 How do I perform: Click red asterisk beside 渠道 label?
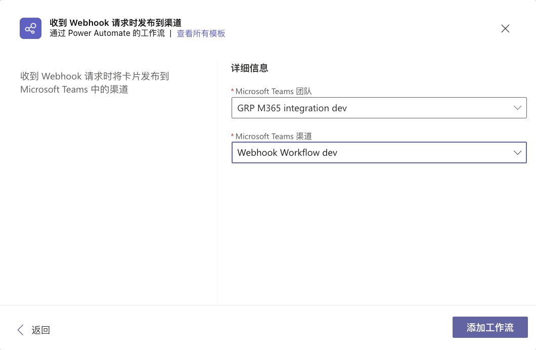pyautogui.click(x=233, y=136)
